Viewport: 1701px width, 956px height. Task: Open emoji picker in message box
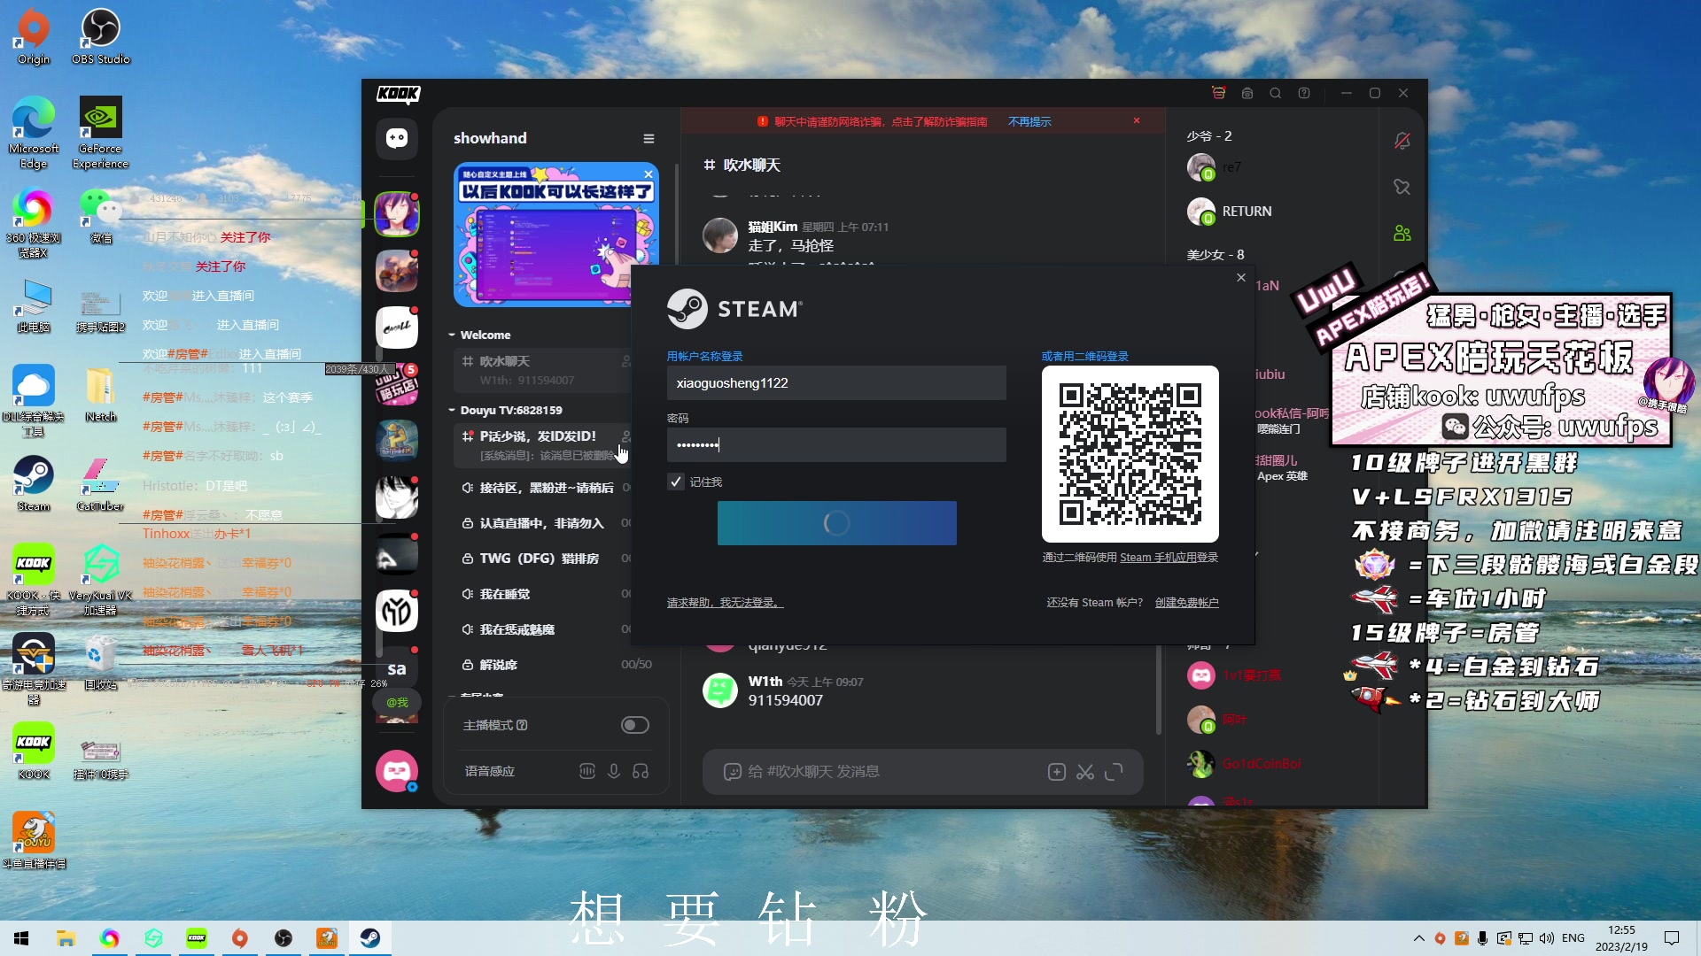point(732,772)
